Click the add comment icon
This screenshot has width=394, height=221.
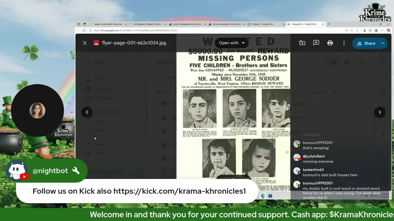[x=316, y=43]
